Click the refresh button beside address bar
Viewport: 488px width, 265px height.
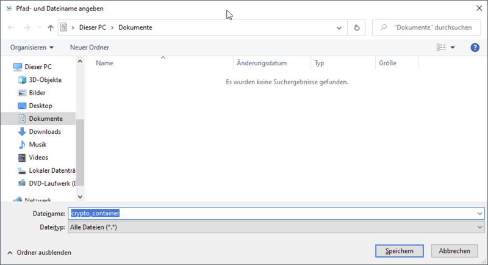(x=356, y=27)
